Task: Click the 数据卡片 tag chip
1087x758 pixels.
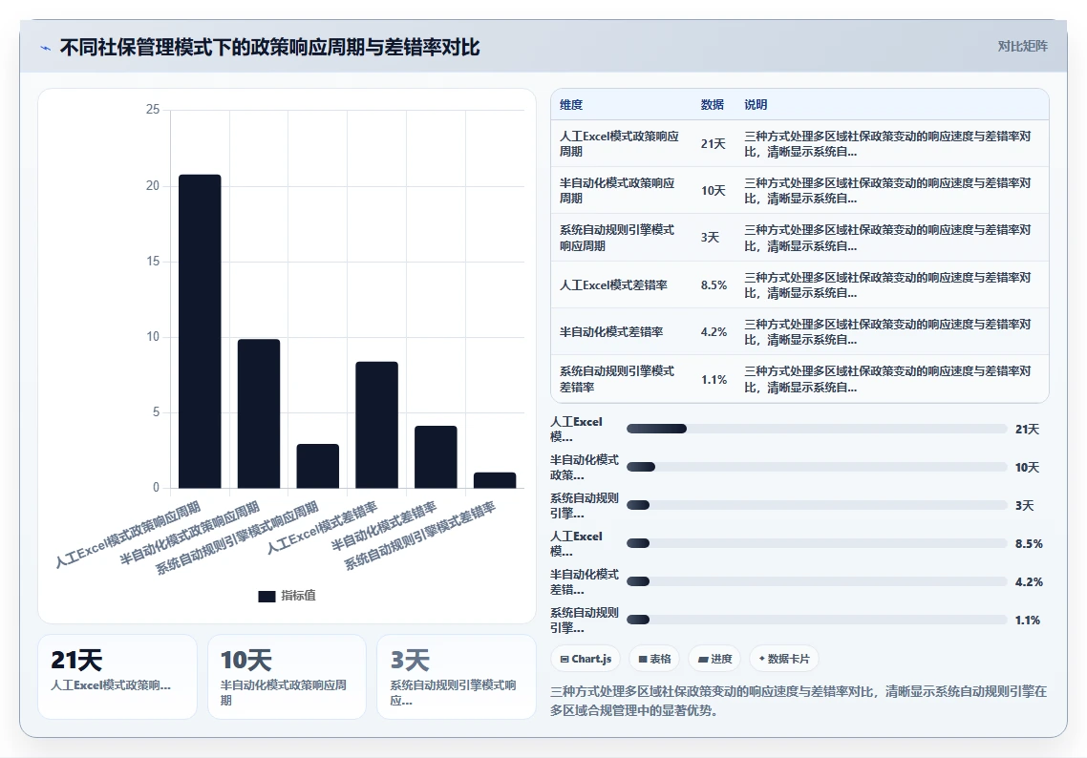Action: point(784,659)
